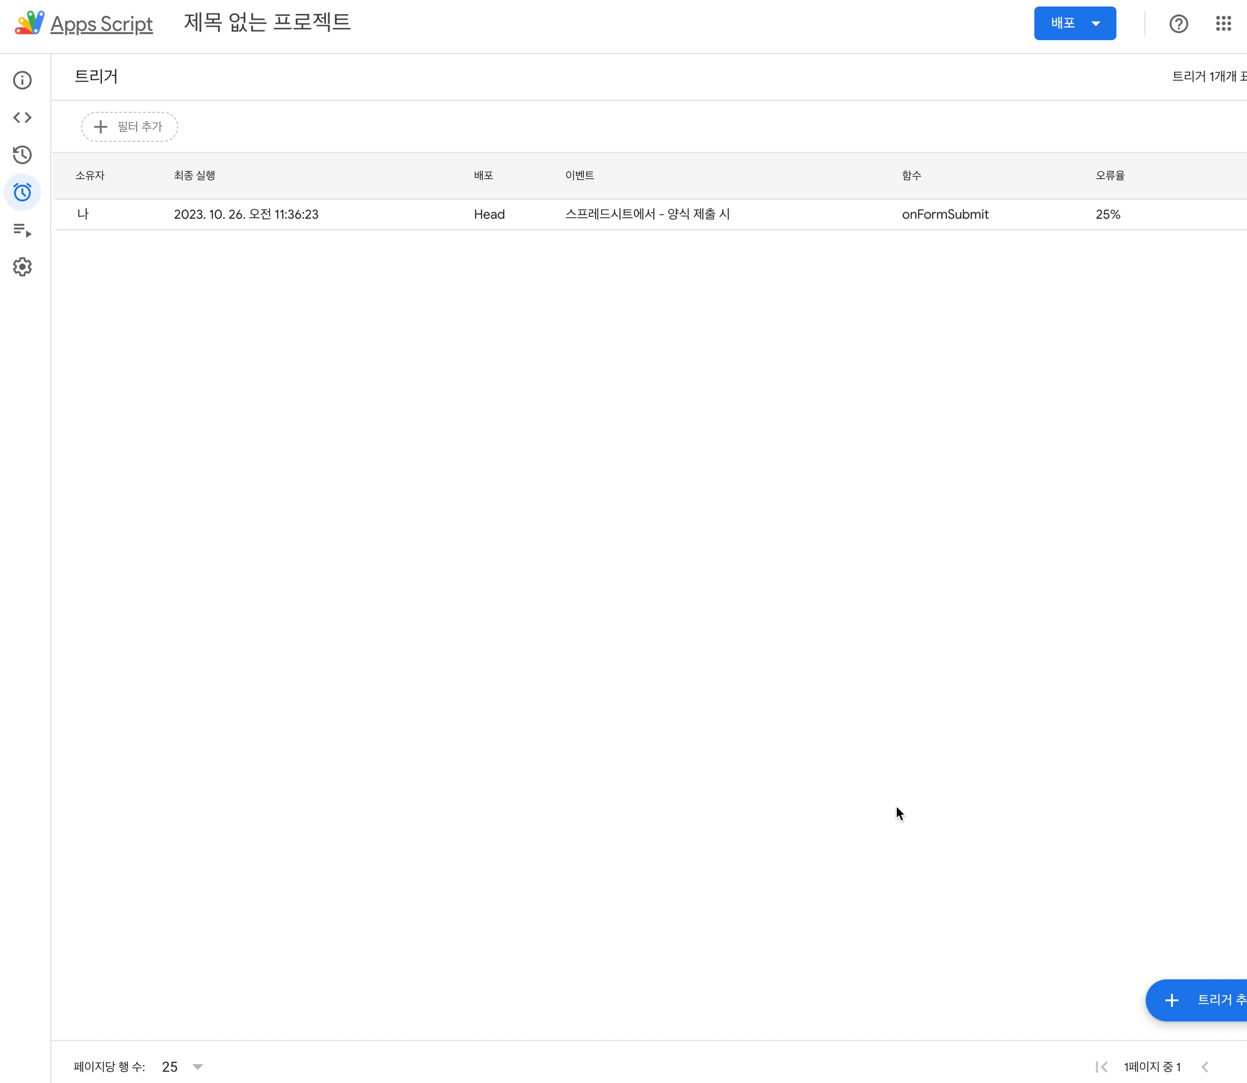
Task: Click the last run date 2023. 10. 26. cell
Action: 246,214
